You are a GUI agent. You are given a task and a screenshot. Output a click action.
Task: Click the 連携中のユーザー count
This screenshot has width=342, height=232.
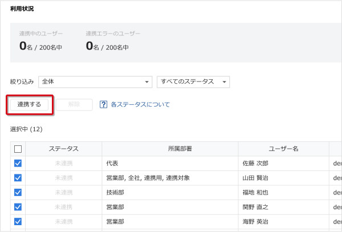[40, 46]
